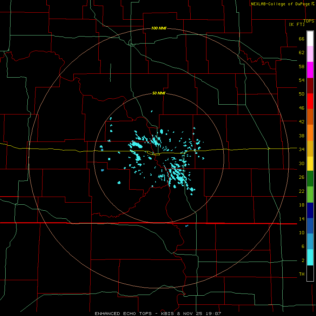316x316 pixels.
Task: Click the TH legend label
Action: [x=302, y=274]
